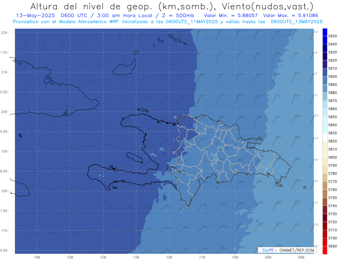The height and width of the screenshot is (261, 338).
Task: Click the bright blue swatch above the 5950 label
Action: [x=325, y=32]
